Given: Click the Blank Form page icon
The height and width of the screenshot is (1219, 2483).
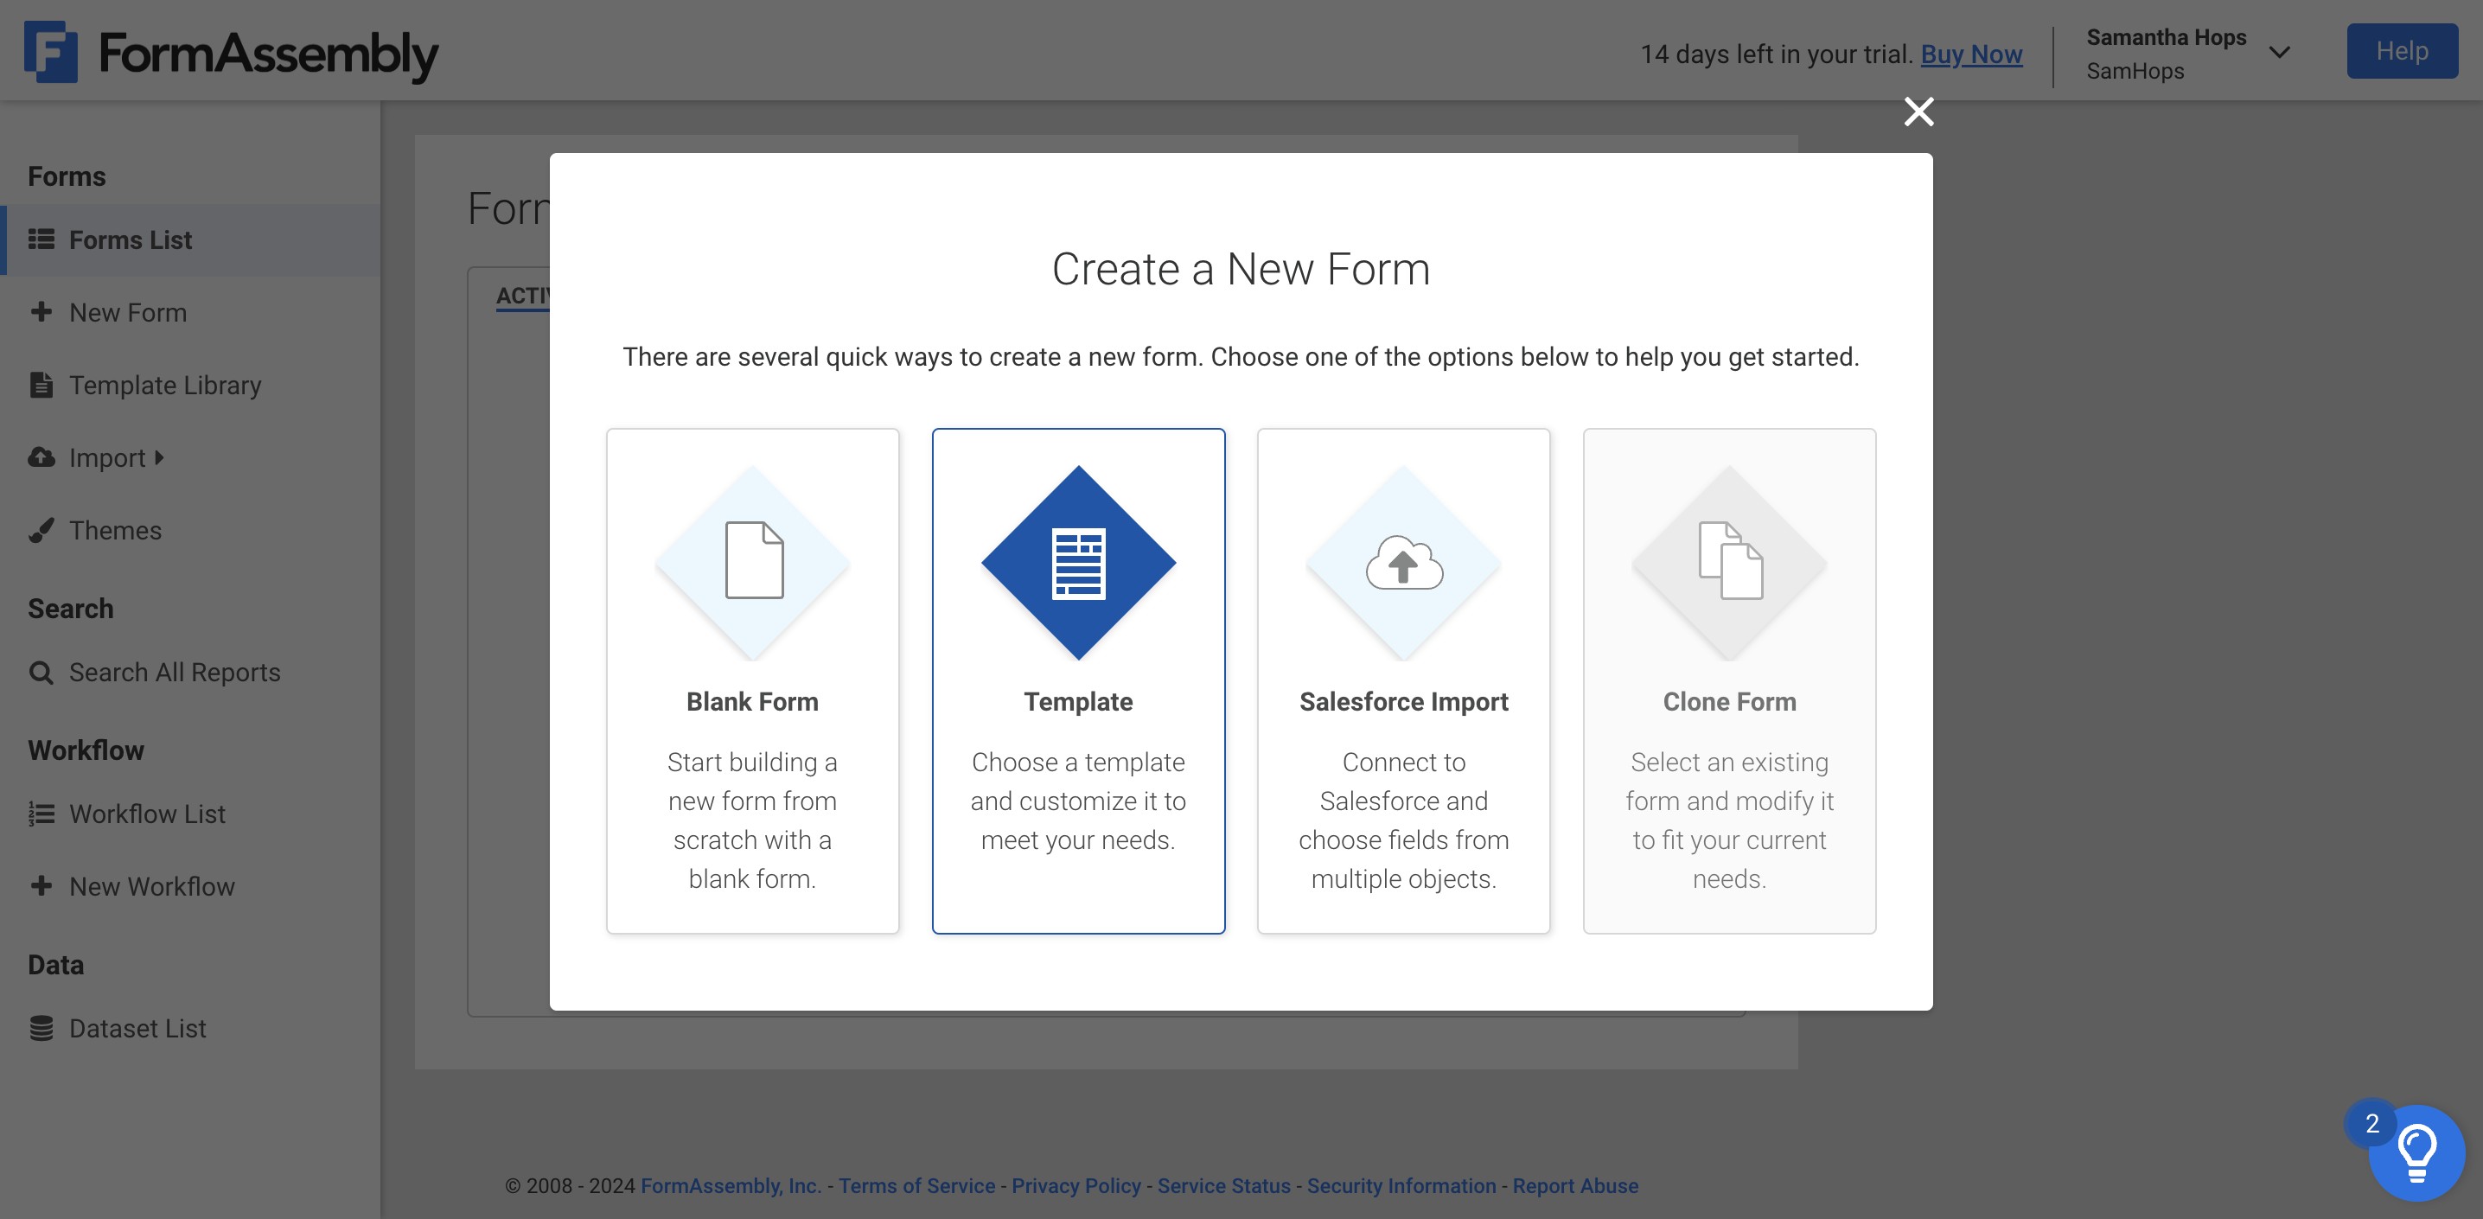Looking at the screenshot, I should click(754, 560).
